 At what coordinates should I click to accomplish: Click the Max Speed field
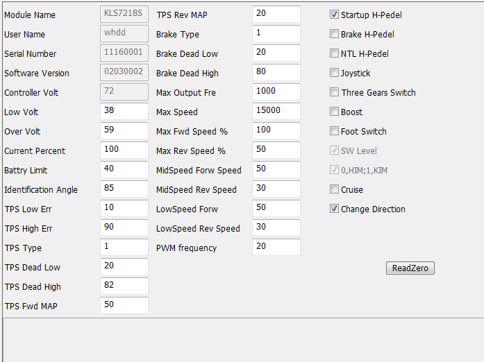pos(276,111)
